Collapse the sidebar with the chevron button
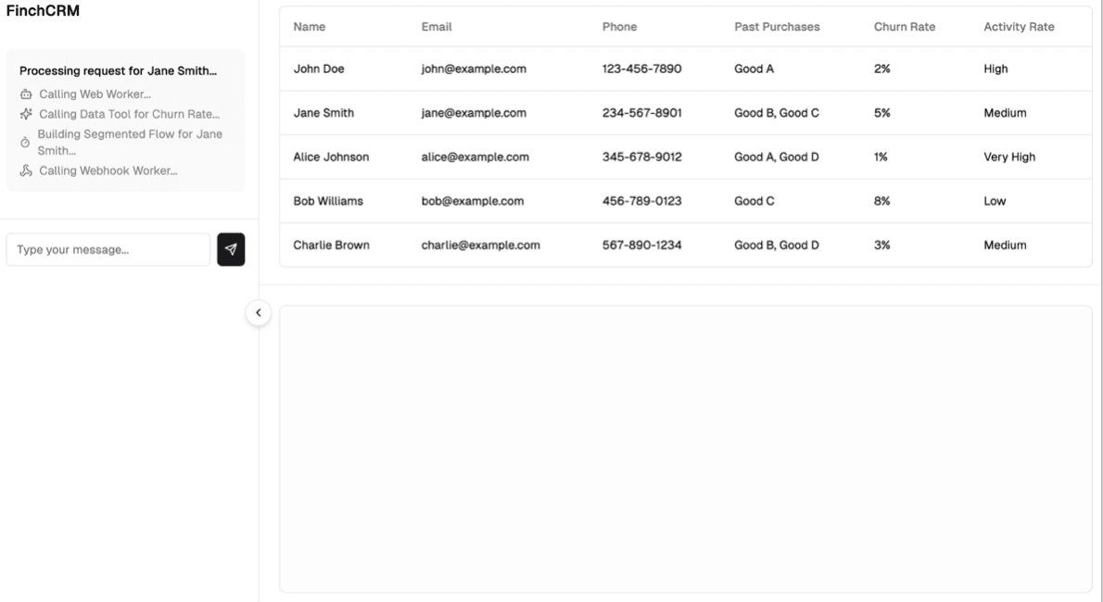 tap(259, 313)
